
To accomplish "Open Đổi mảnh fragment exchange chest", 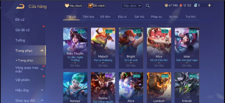I will pos(96,6).
